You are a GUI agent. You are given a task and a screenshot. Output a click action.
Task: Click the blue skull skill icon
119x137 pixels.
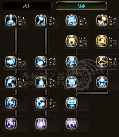tap(72, 103)
